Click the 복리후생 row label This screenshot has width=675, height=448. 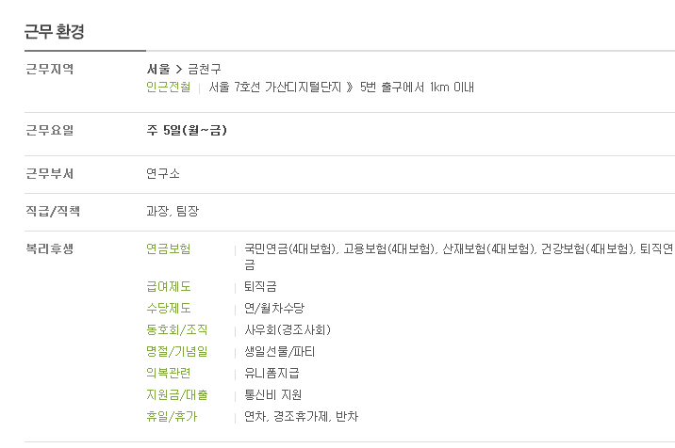point(50,248)
